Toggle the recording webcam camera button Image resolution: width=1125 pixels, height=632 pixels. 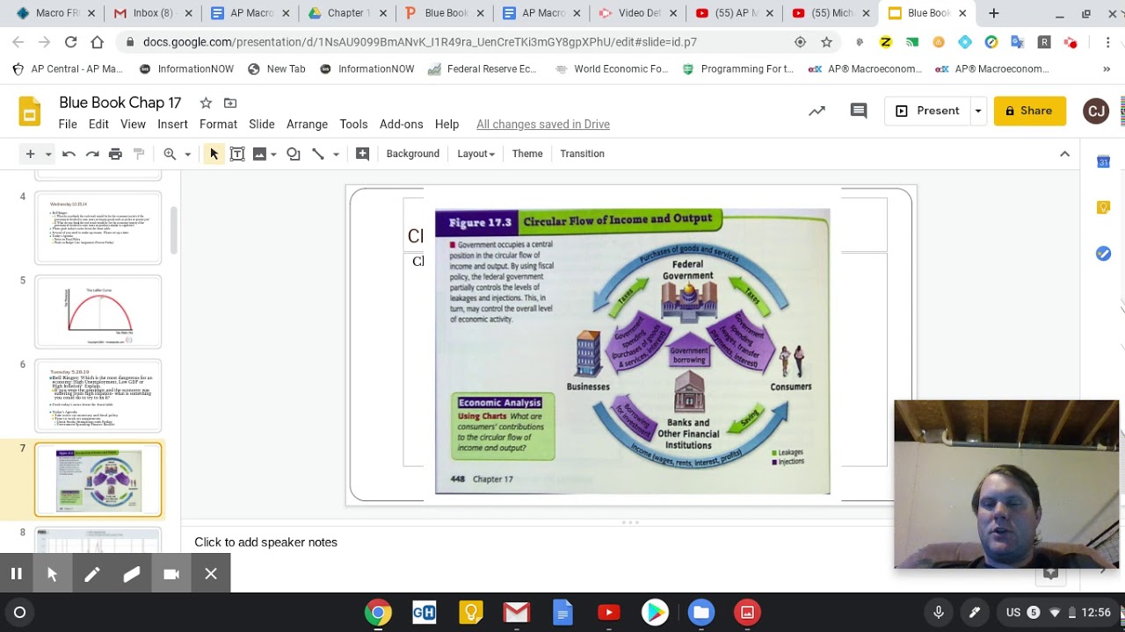pyautogui.click(x=171, y=574)
